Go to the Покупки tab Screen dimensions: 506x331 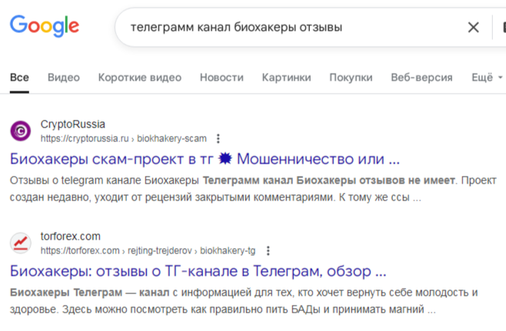coord(351,78)
